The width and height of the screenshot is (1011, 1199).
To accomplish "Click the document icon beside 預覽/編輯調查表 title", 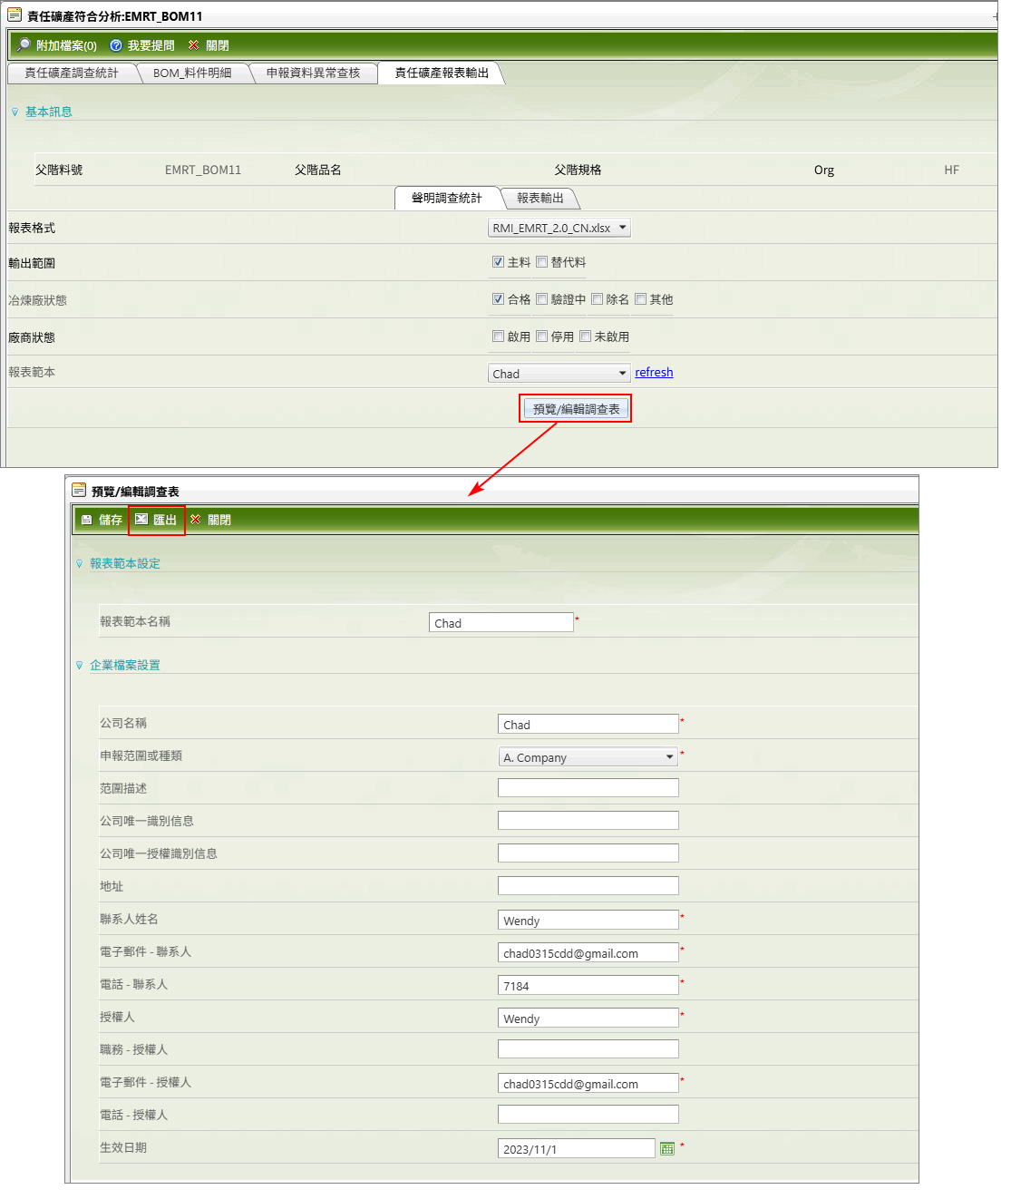I will 79,491.
